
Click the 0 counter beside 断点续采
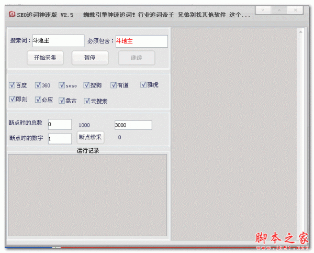(x=119, y=137)
